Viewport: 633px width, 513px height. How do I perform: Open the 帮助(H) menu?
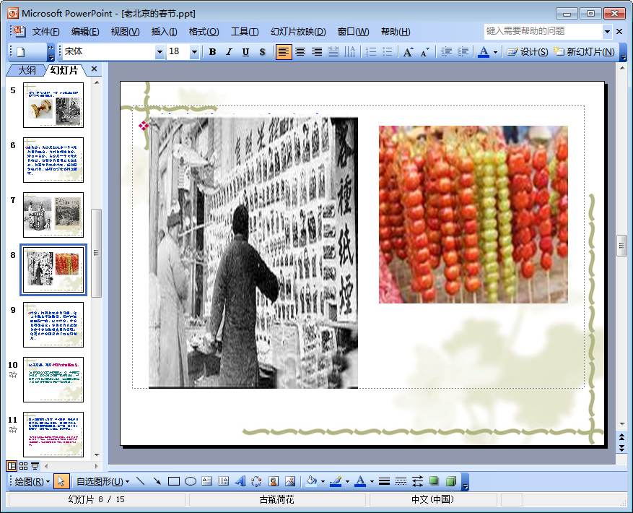click(396, 32)
